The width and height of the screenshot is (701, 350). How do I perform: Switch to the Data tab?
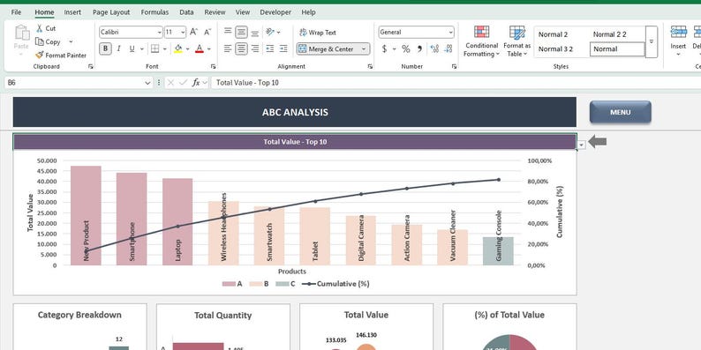186,12
